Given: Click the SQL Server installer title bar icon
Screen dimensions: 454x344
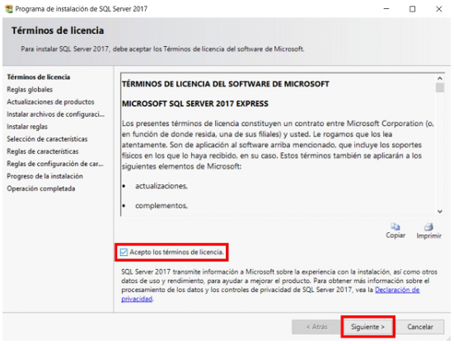Looking at the screenshot, I should pyautogui.click(x=9, y=9).
